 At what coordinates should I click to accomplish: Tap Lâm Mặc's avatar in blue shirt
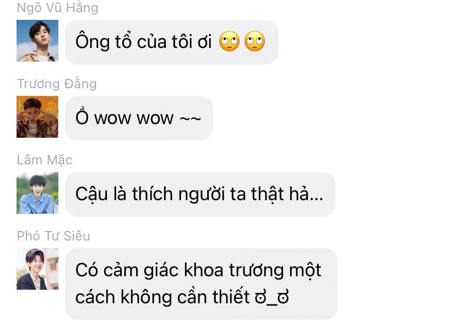click(x=37, y=193)
